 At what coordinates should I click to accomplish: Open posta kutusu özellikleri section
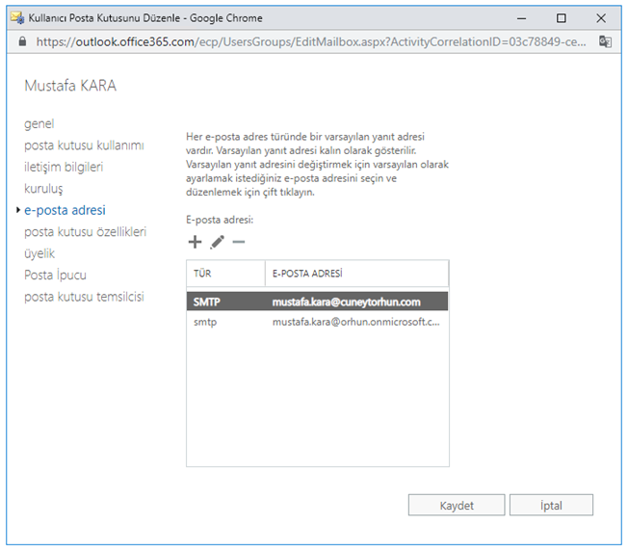(x=86, y=232)
